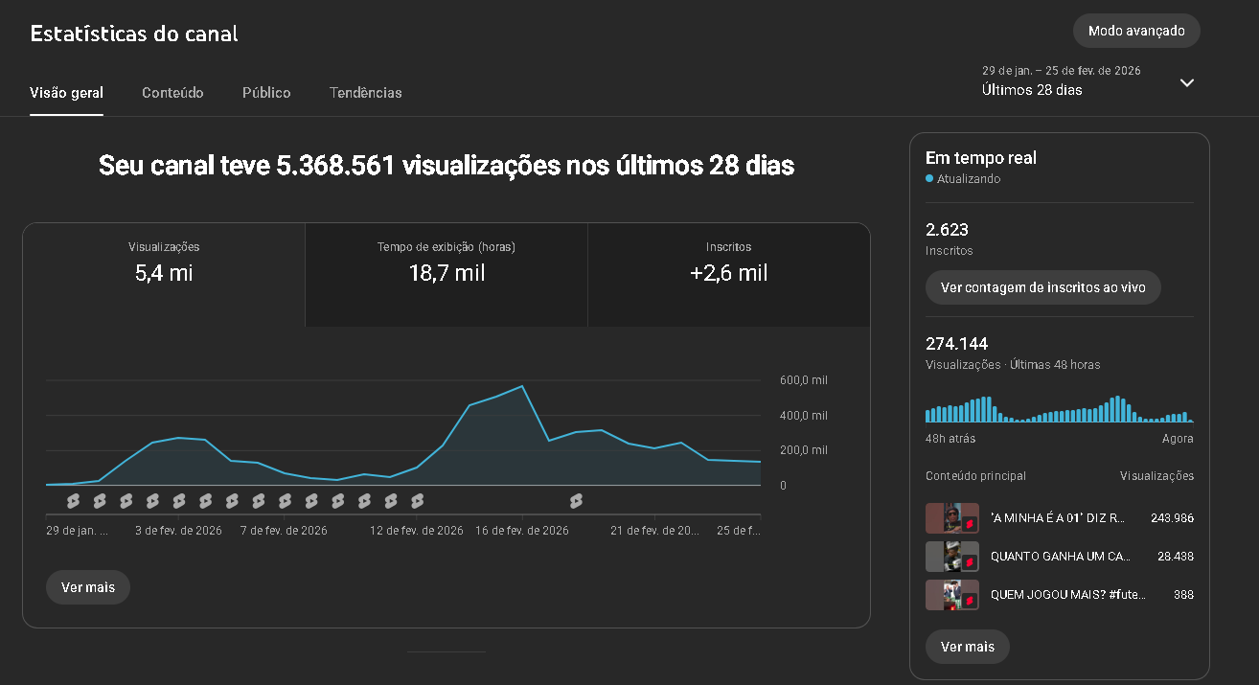Viewport: 1259px width, 685px height.
Task: Click the Shorts badge on the QUEM JOGOU MAIS? thumbnail
Action: click(970, 600)
